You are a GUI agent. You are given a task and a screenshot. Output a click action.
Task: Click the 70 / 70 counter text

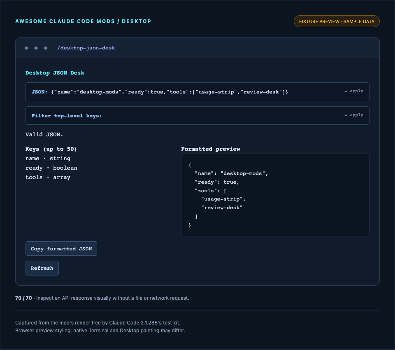pos(23,298)
